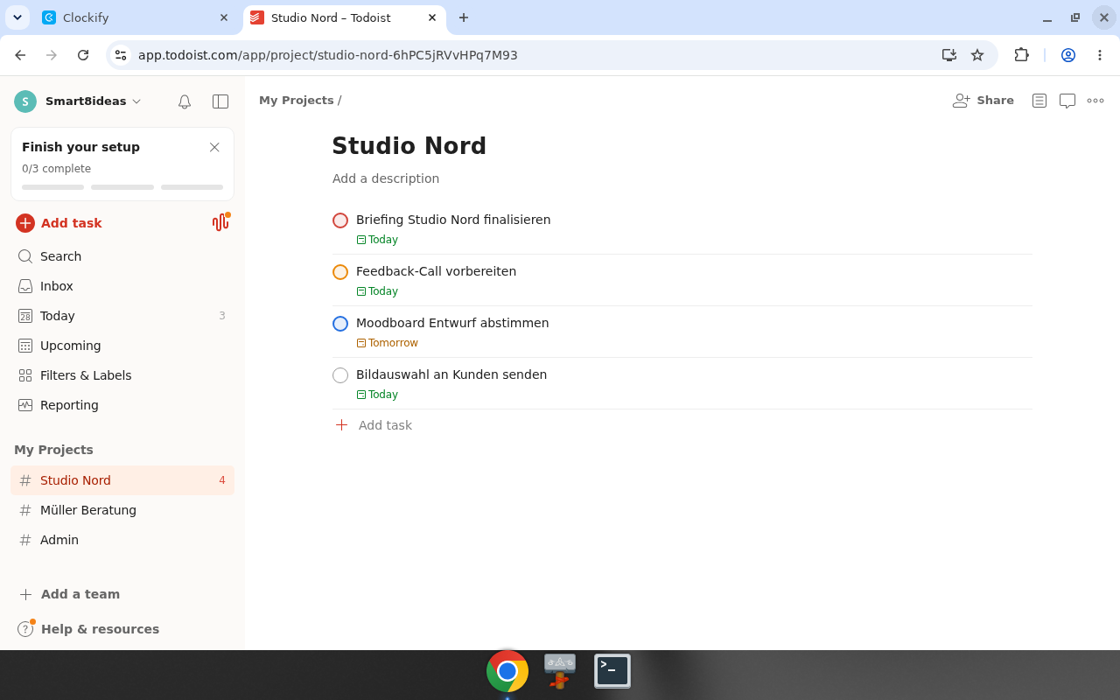Image resolution: width=1120 pixels, height=700 pixels.
Task: Open browser extensions menu
Action: pyautogui.click(x=1021, y=55)
